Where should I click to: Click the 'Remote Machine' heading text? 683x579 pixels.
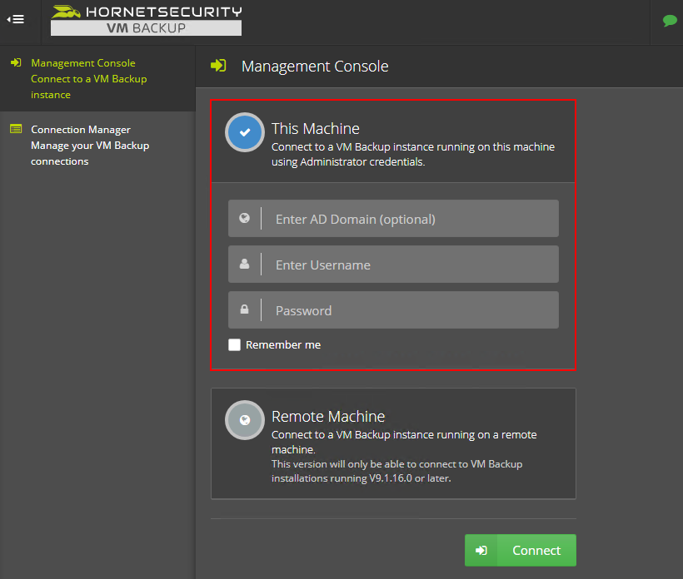[328, 417]
